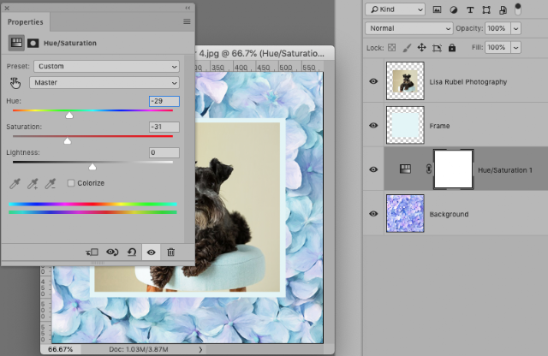
Task: Hide the Background layer
Action: [x=373, y=213]
